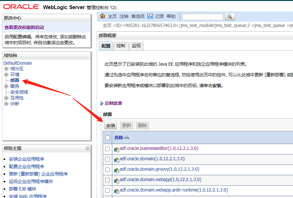Screen dimensions: 293x198
Task: Open help topic 配置企业应用程序
Action: coord(27,166)
